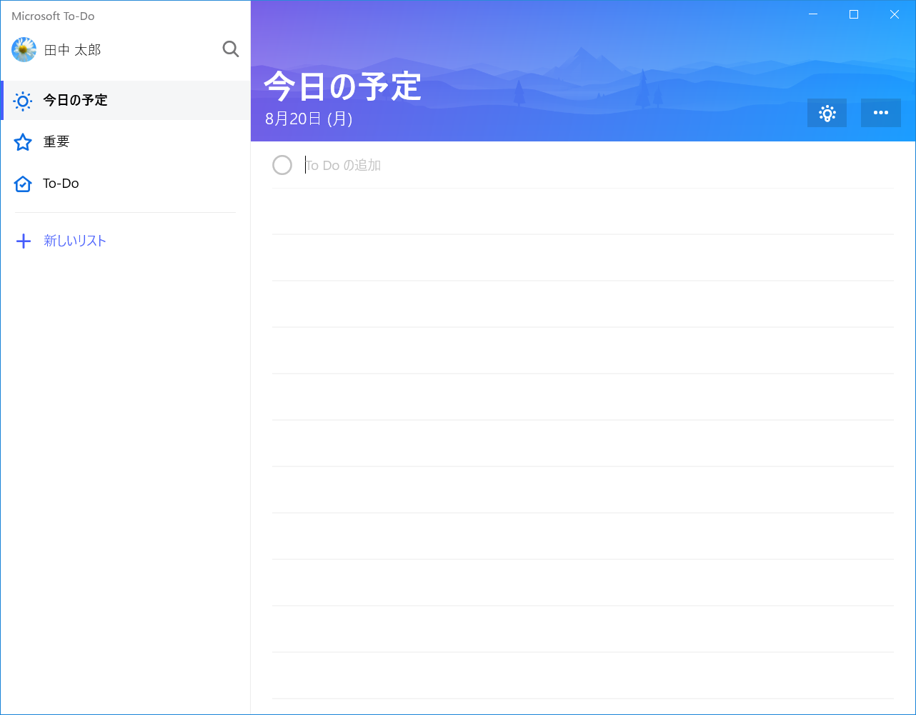Click the home icon for the To-Do list
Image resolution: width=916 pixels, height=715 pixels.
[x=22, y=184]
